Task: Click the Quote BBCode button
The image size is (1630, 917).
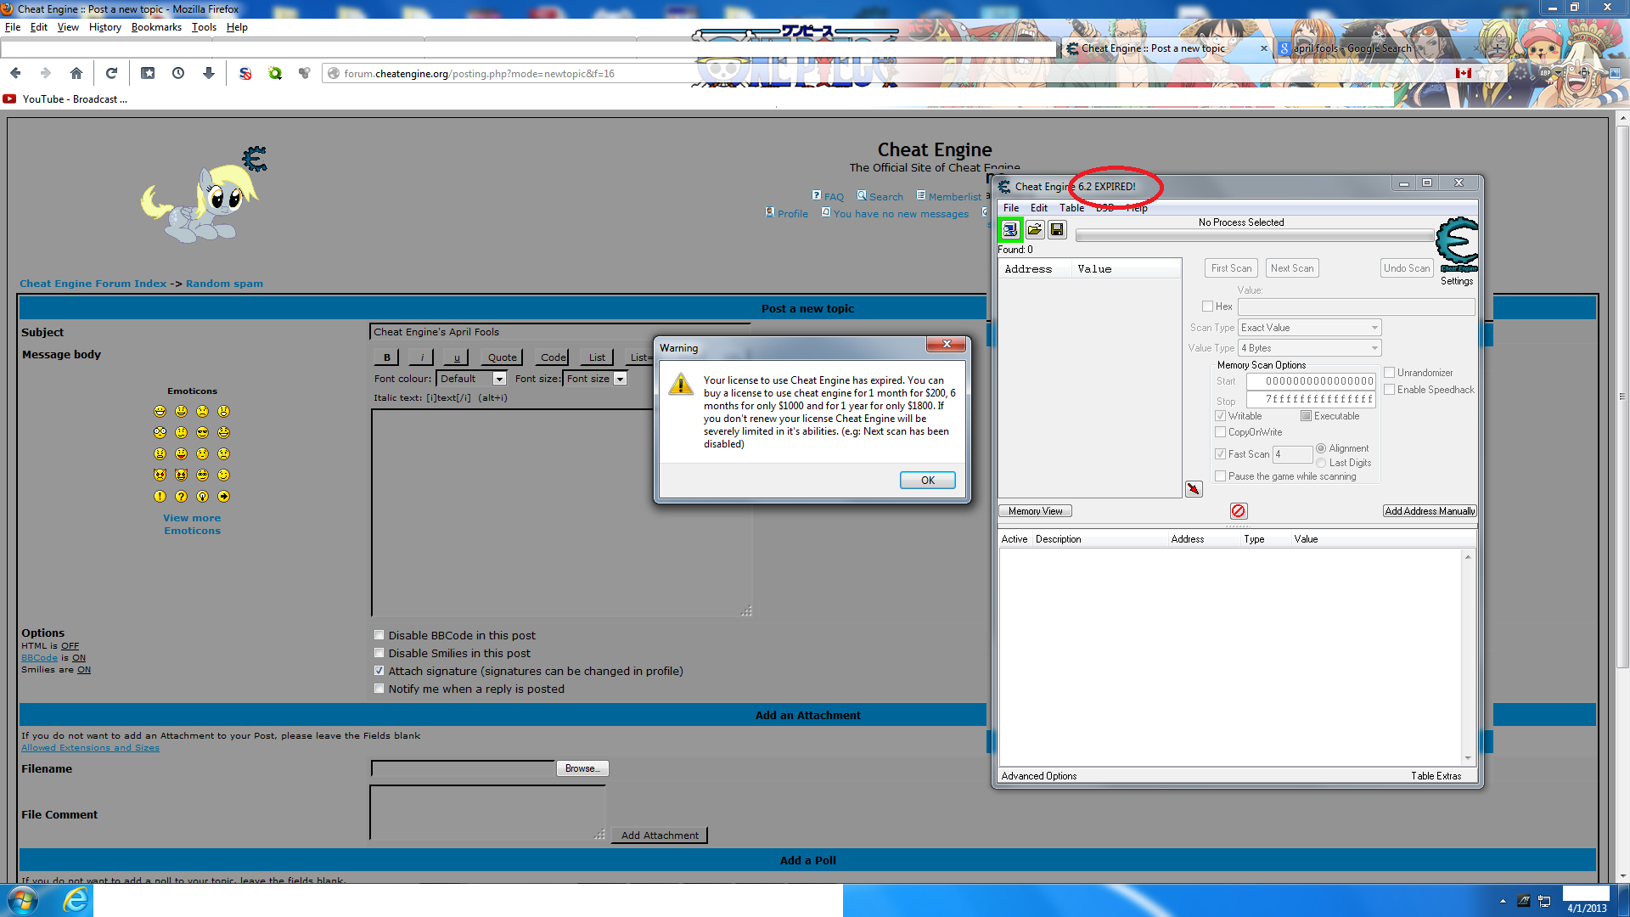Action: pos(502,357)
